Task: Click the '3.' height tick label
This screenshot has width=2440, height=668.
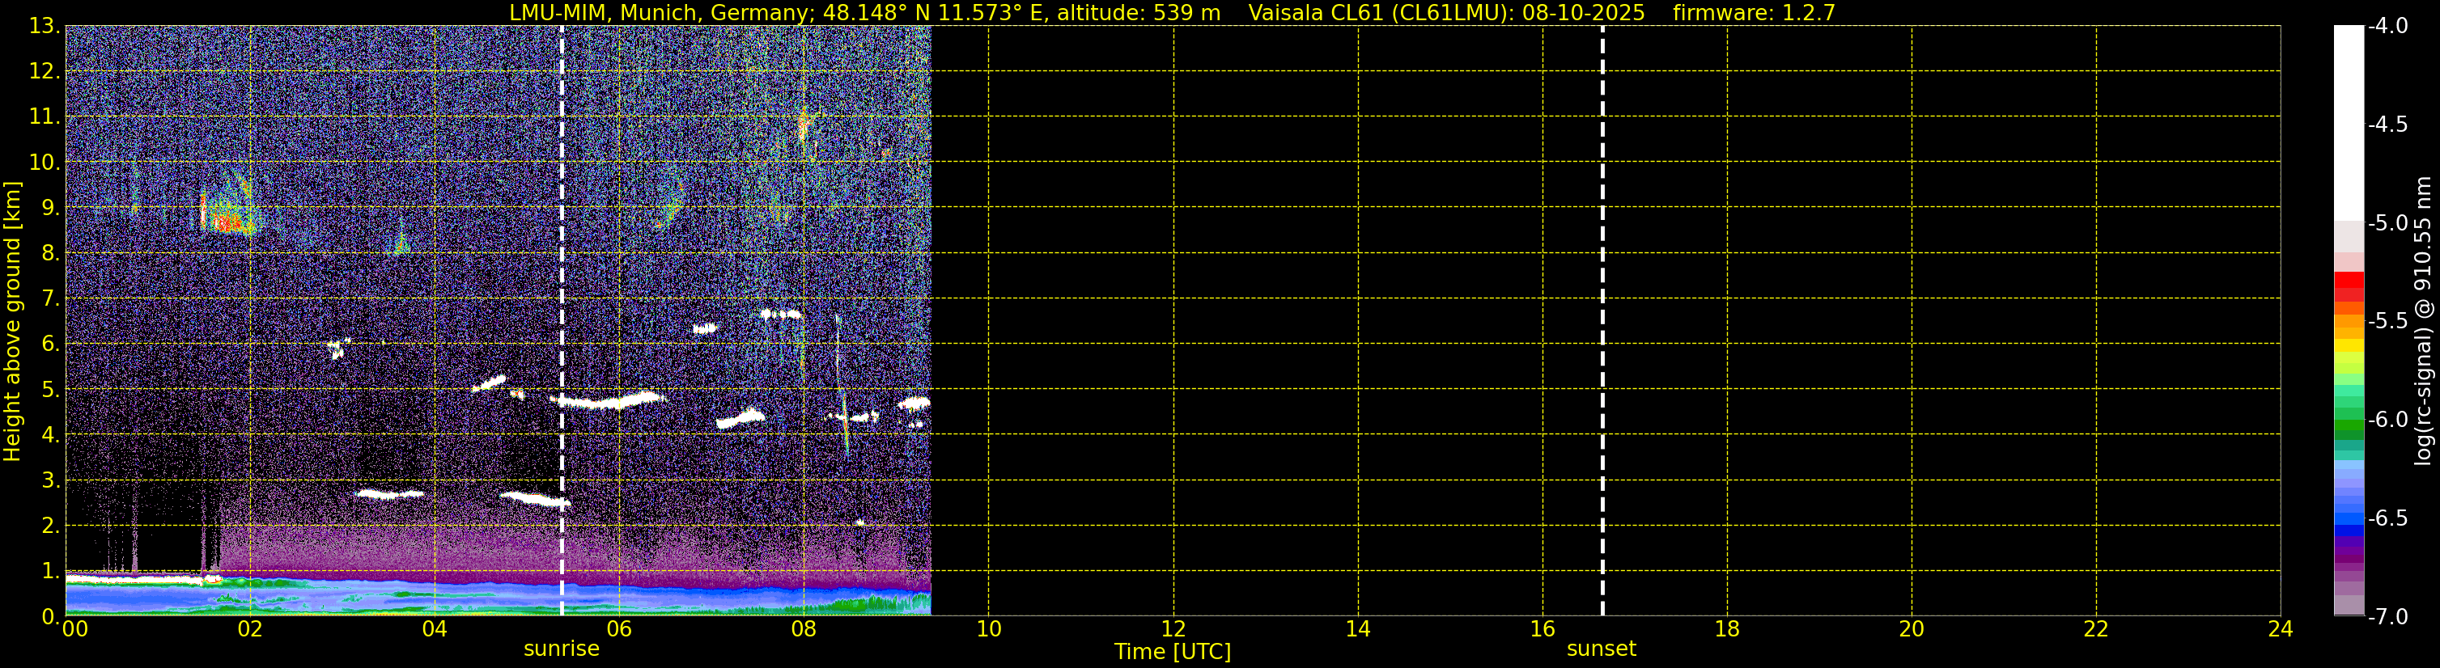Action: click(x=50, y=480)
